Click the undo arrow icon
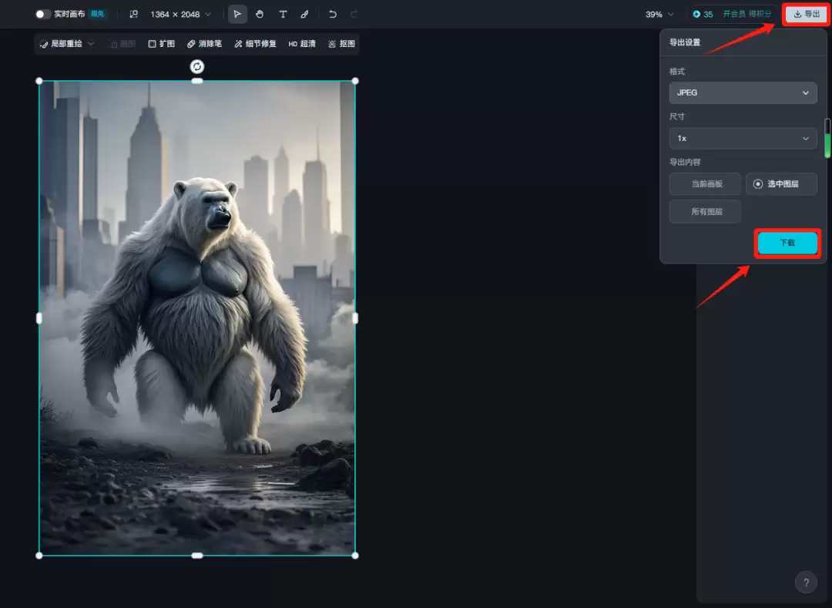This screenshot has height=608, width=832. click(x=332, y=15)
